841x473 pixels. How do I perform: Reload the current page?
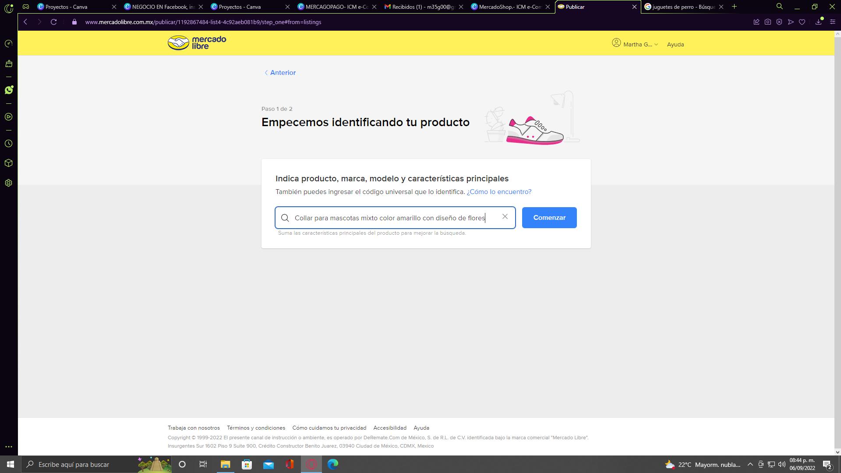53,22
